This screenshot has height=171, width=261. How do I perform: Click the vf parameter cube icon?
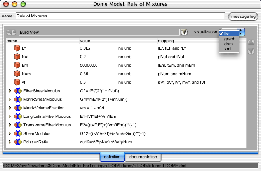17,82
